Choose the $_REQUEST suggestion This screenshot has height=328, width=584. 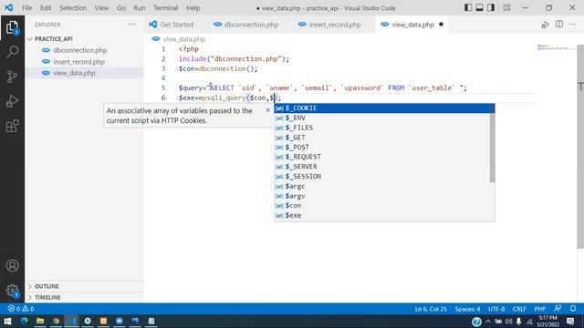pos(382,157)
